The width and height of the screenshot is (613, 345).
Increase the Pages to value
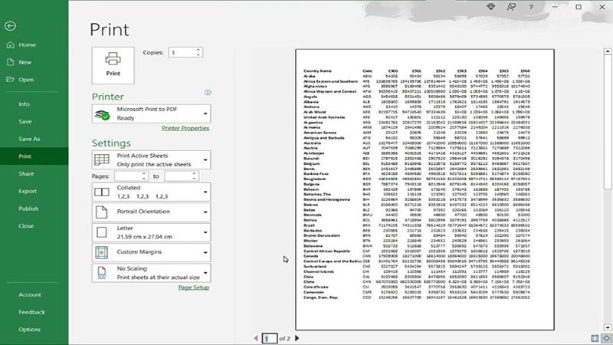click(x=195, y=174)
